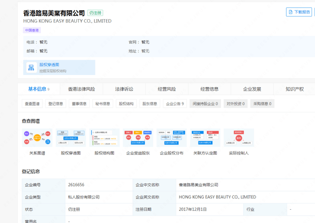Click the 仍注册 status badge
The width and height of the screenshot is (315, 223).
tap(95, 13)
